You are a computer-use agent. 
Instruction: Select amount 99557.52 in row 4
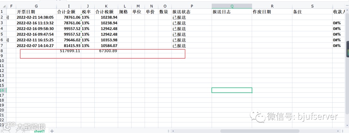coord(69,29)
